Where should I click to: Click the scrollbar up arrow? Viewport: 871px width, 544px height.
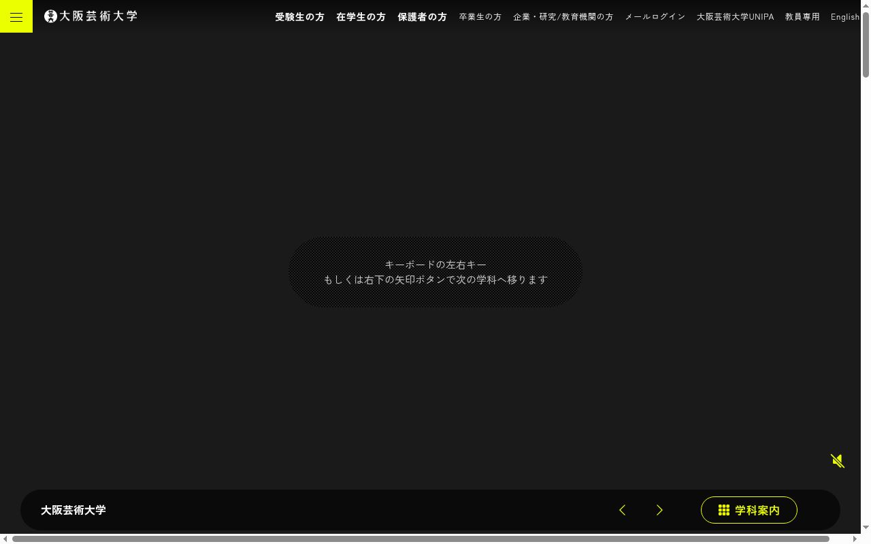(866, 5)
